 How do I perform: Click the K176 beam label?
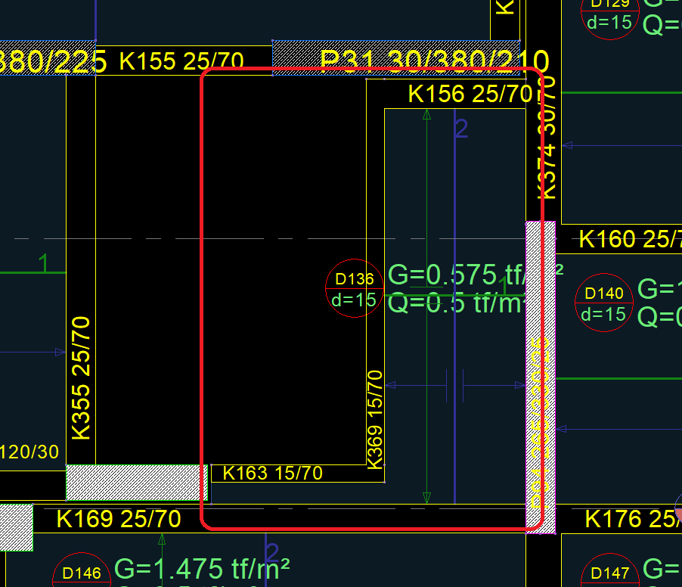(634, 519)
